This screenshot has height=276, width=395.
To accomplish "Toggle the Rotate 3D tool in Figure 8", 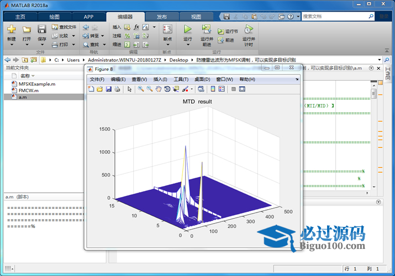I will (167, 89).
